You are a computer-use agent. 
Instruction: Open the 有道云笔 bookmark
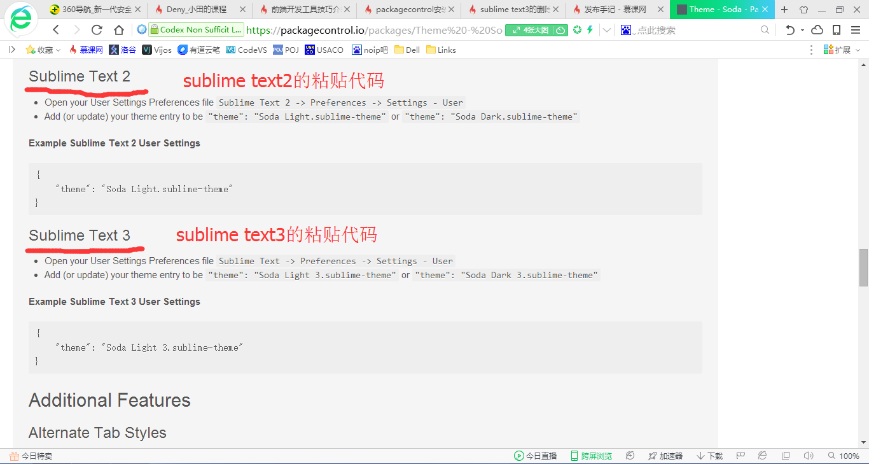[198, 50]
